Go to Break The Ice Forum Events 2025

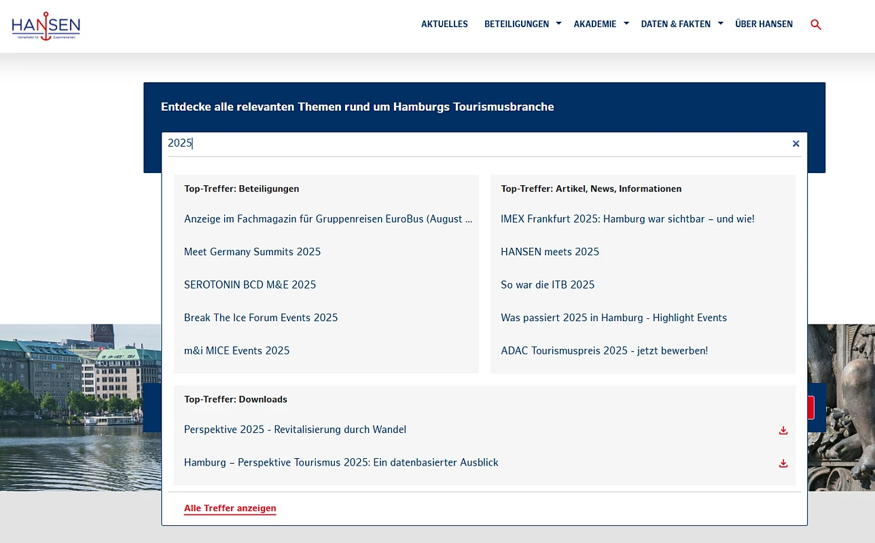[x=261, y=318]
